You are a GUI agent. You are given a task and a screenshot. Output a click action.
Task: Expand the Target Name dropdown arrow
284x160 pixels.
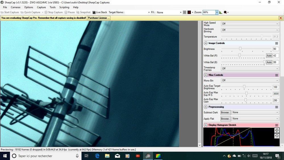(149, 12)
